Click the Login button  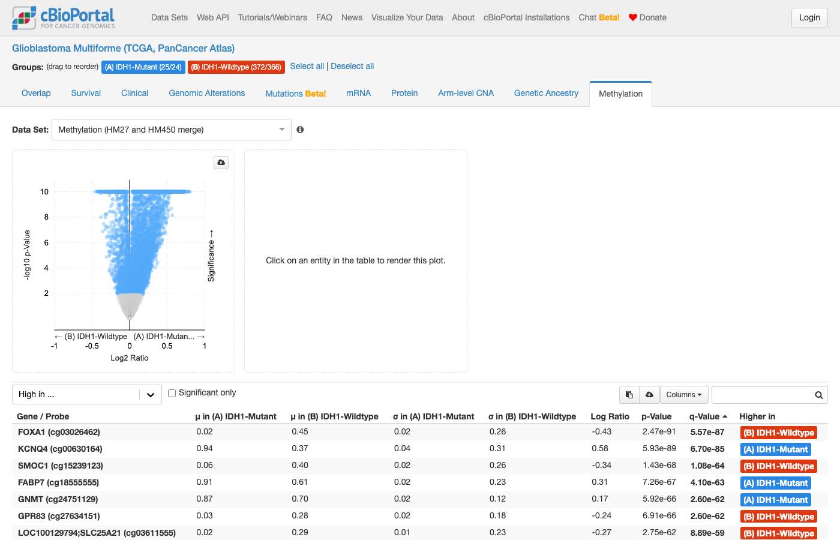tap(809, 17)
